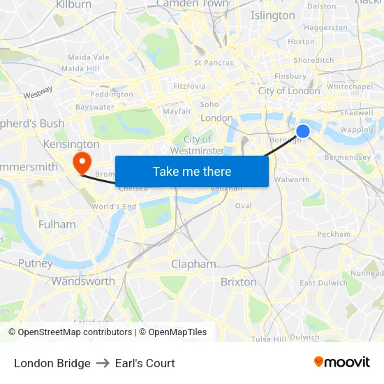This screenshot has height=384, width=384.
Task: Click the Westway road label
Action: click(38, 92)
